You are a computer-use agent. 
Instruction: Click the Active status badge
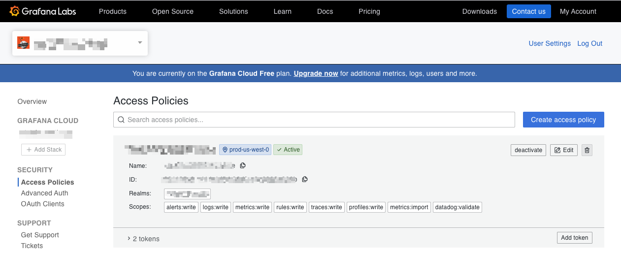[x=288, y=150]
